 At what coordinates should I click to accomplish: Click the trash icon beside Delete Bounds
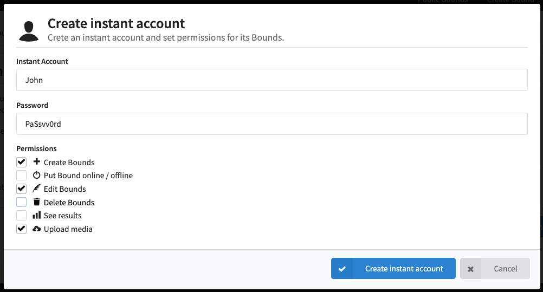pyautogui.click(x=37, y=202)
